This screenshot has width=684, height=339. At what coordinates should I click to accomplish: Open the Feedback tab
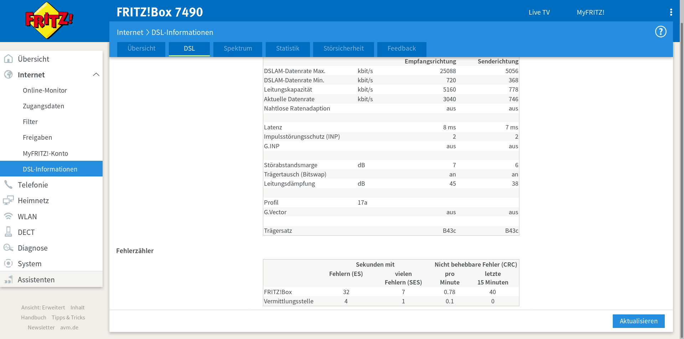click(x=401, y=49)
